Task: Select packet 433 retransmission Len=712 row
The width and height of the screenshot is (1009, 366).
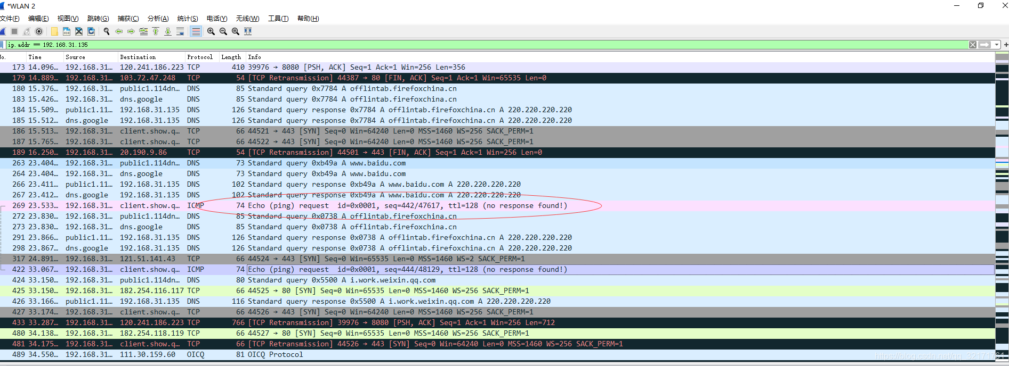Action: pyautogui.click(x=497, y=323)
